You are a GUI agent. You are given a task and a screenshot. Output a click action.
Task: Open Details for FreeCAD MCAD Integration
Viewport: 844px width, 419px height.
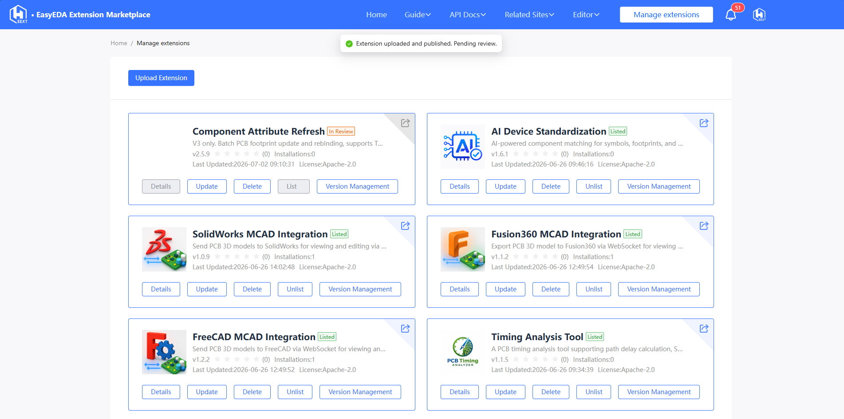point(161,392)
